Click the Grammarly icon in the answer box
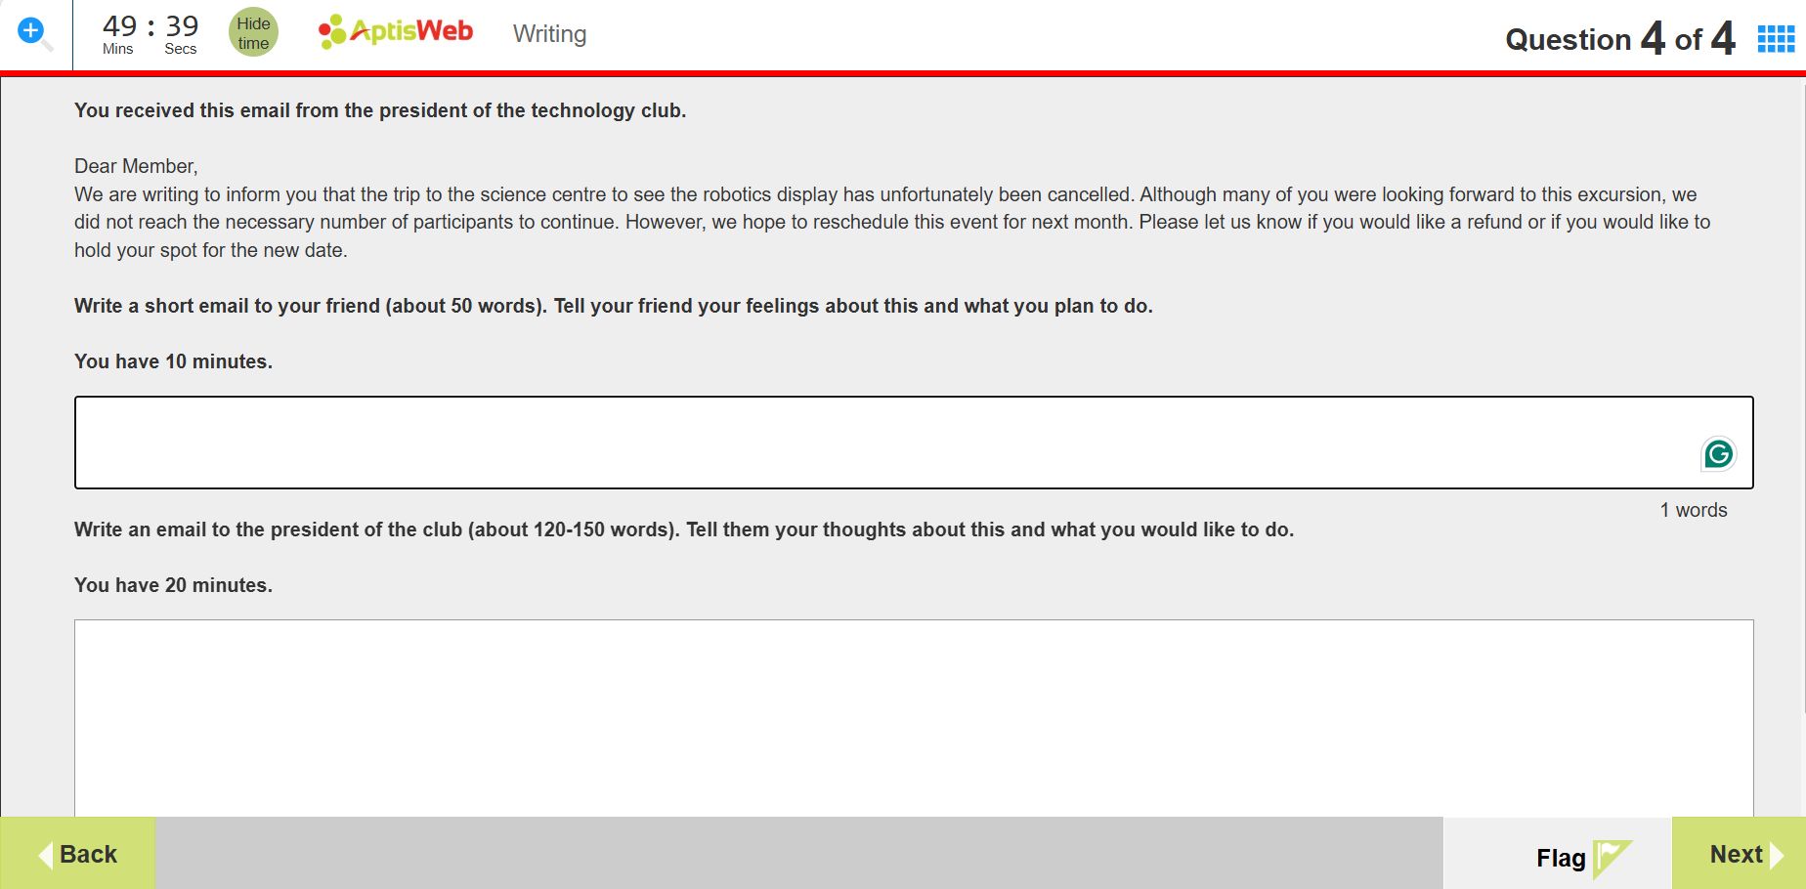This screenshot has height=889, width=1806. [x=1718, y=454]
